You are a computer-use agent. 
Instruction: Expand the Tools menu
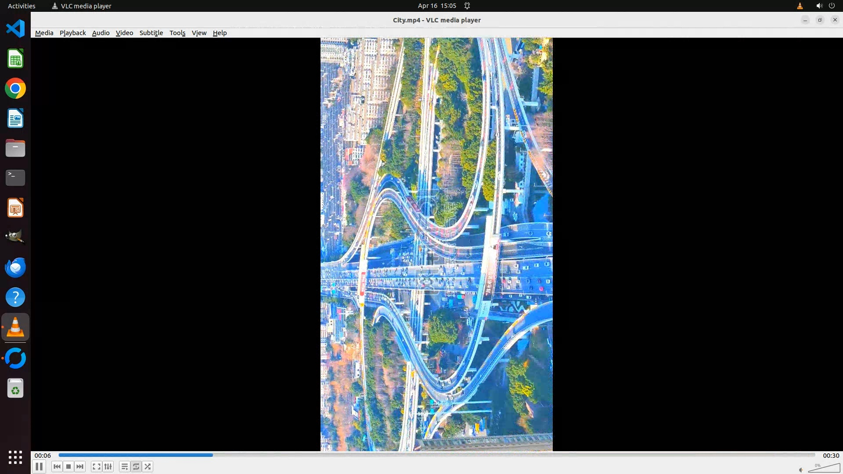pos(177,33)
